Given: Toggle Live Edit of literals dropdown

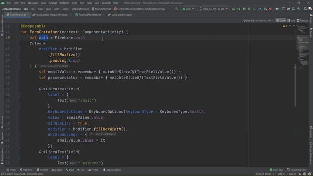Looking at the screenshot, I should [258, 21].
